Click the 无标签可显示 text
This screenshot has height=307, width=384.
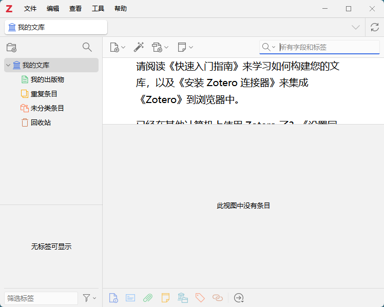[51, 247]
